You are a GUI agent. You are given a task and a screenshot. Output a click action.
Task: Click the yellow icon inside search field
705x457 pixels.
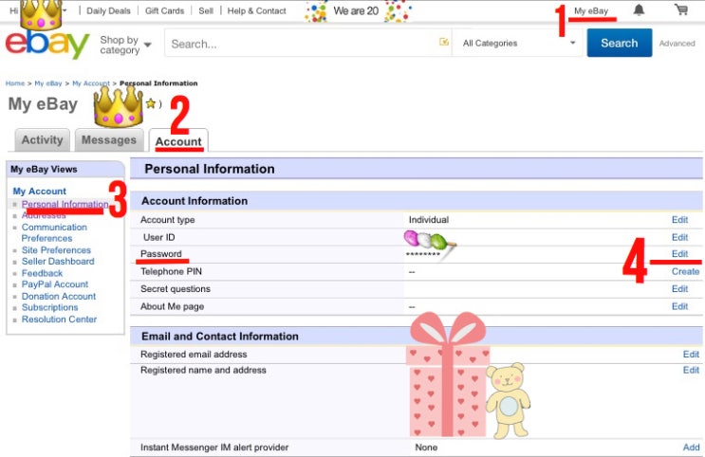tap(443, 43)
